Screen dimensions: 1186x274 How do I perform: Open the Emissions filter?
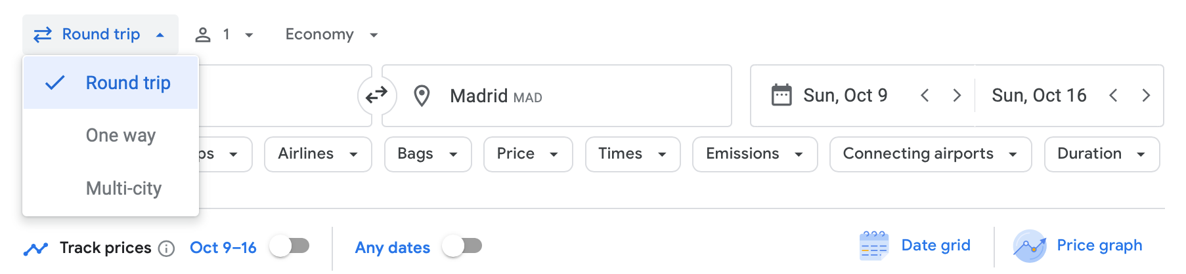[x=755, y=154]
